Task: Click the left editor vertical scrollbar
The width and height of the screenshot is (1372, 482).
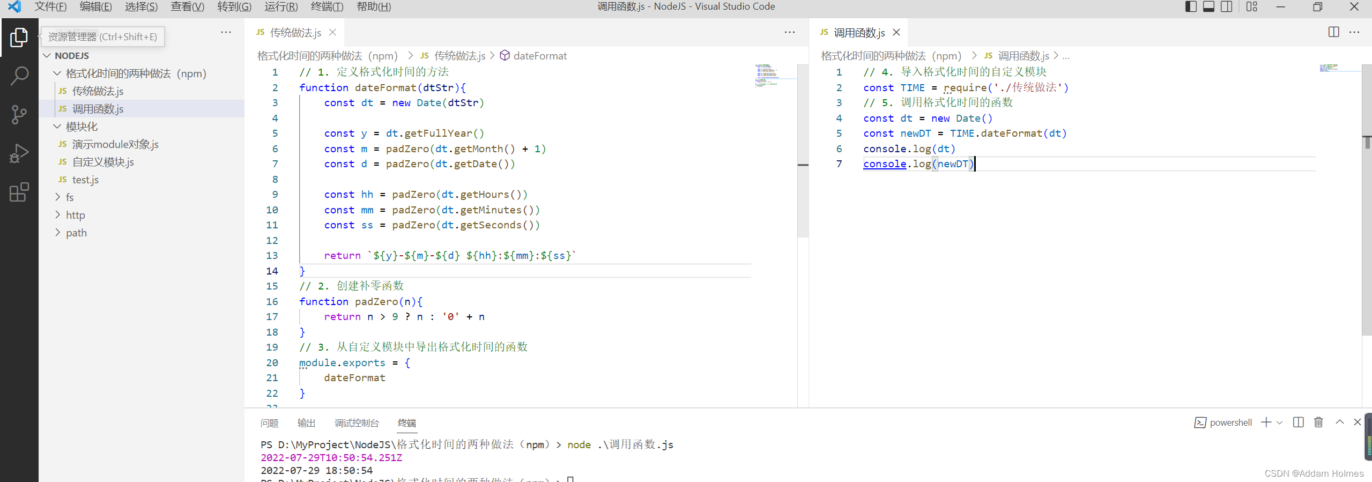Action: tap(803, 151)
